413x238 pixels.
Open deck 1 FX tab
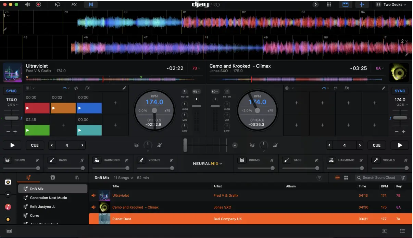pyautogui.click(x=88, y=88)
